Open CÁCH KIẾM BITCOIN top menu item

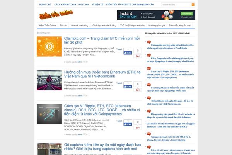coord(65,4)
